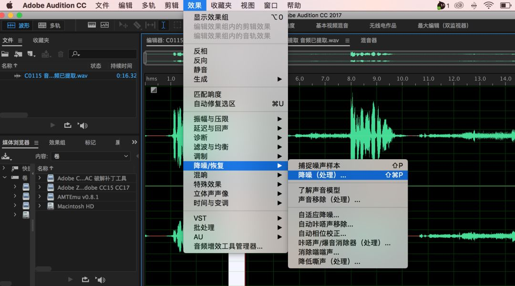Image resolution: width=515 pixels, height=286 pixels.
Task: Expand Adobe Z...dobe CC15 CC17 volume
Action: (40, 187)
